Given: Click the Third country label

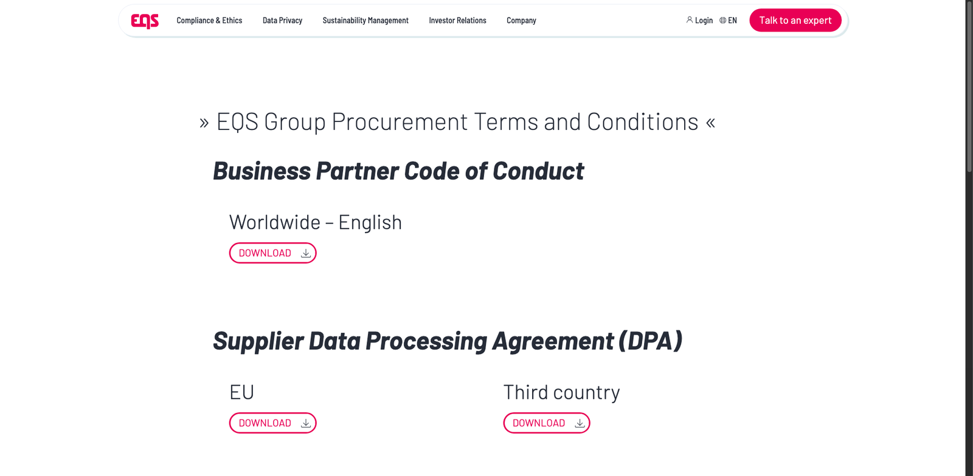Looking at the screenshot, I should tap(561, 393).
